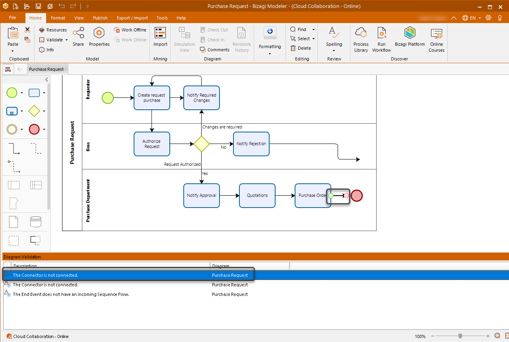Click the zoom in plus button
Image resolution: width=509 pixels, height=342 pixels.
pyautogui.click(x=488, y=336)
